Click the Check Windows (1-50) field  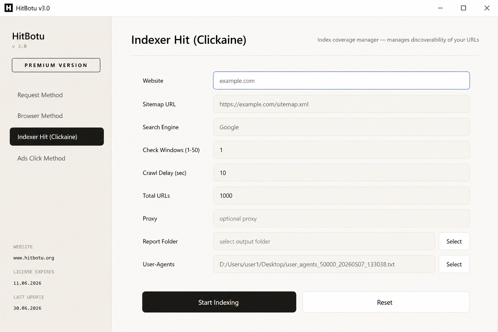341,150
